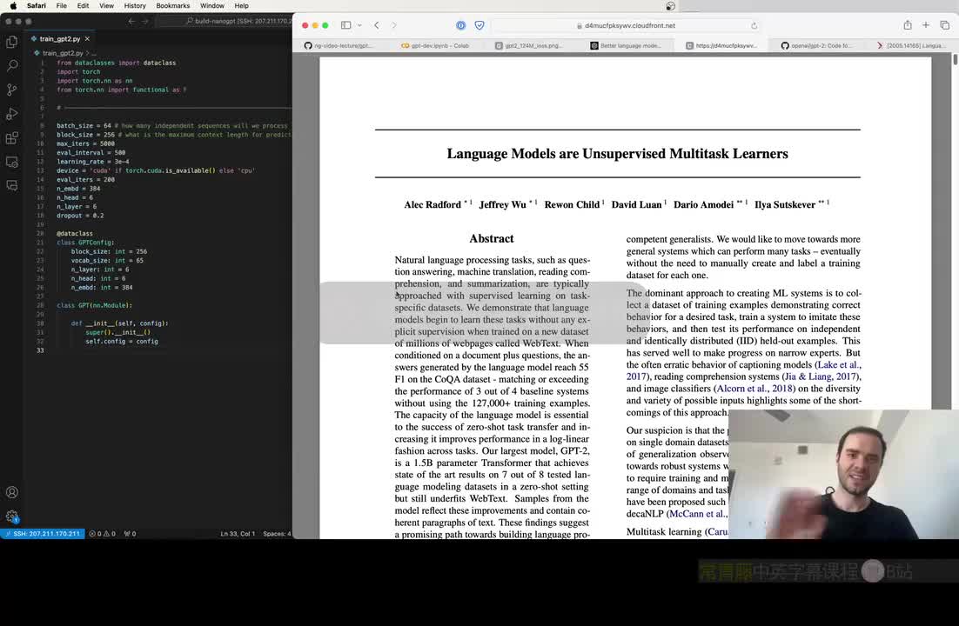Image resolution: width=959 pixels, height=626 pixels.
Task: Click the Safari address bar
Action: pos(626,26)
